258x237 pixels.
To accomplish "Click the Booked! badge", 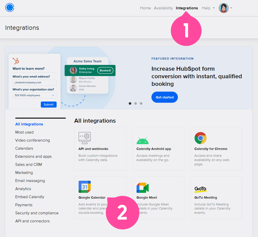I will [105, 70].
